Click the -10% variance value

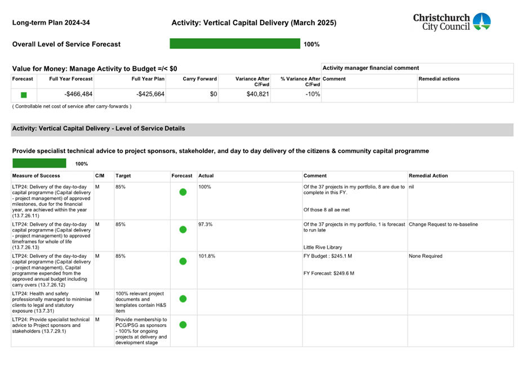[x=313, y=94]
